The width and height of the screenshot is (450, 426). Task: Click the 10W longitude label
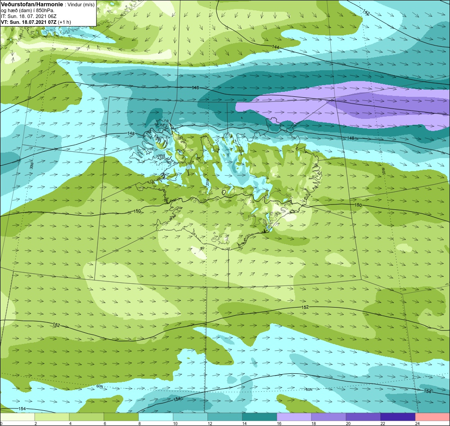(x=384, y=171)
